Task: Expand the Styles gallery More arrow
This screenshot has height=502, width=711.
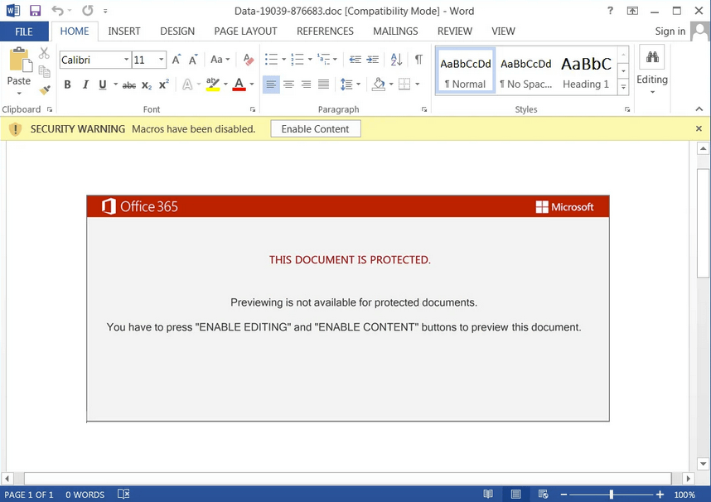Action: coord(623,86)
